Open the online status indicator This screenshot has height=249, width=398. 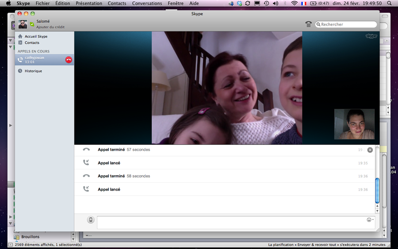coord(32,24)
